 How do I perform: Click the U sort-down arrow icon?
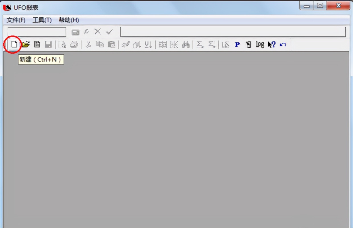(148, 45)
